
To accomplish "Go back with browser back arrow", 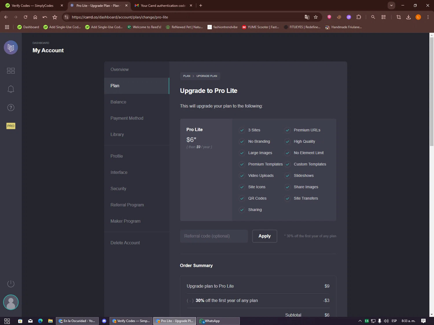I will (6, 17).
